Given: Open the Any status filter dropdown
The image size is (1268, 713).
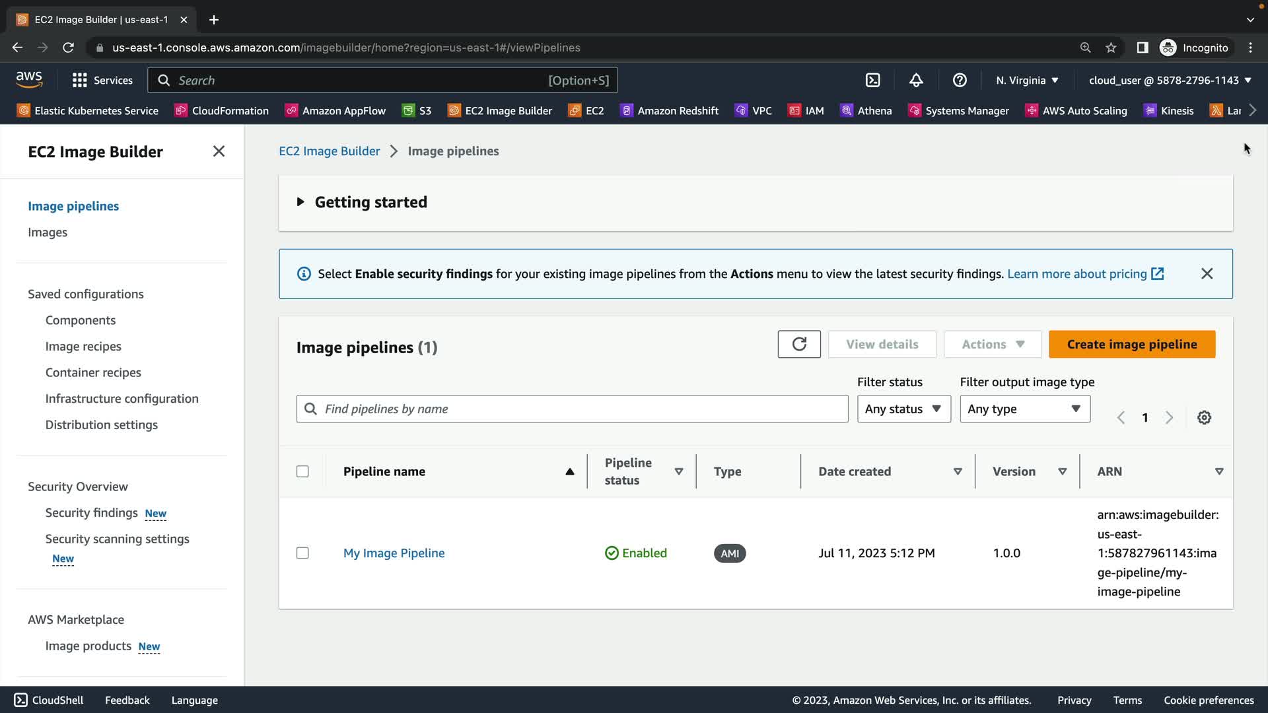Looking at the screenshot, I should click(903, 409).
